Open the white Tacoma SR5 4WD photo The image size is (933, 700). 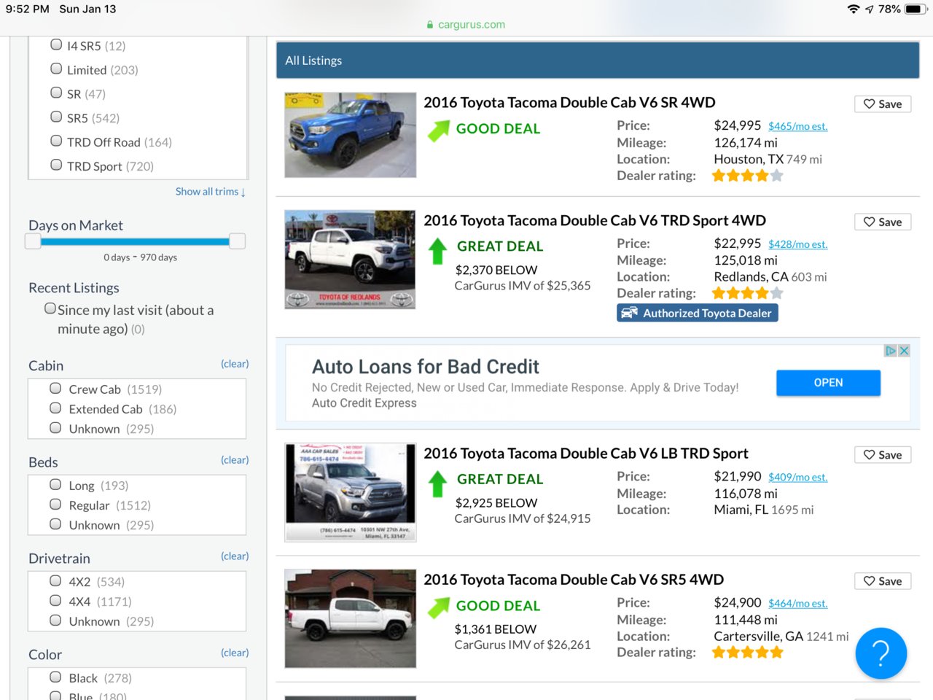point(350,618)
